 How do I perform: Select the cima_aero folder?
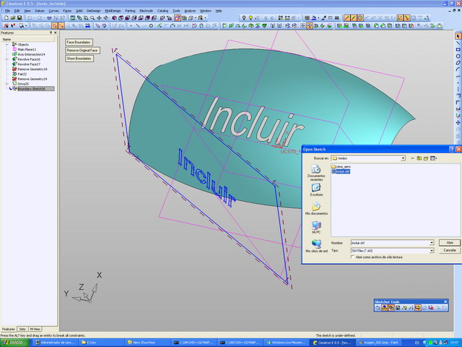(x=341, y=166)
